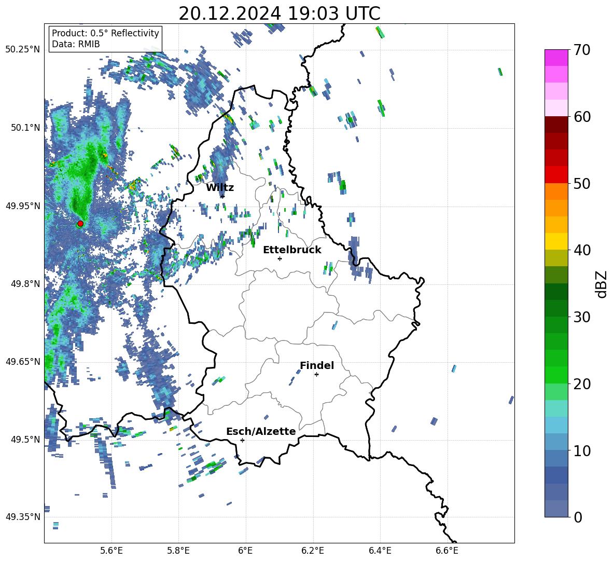Select the Findel city label
Screen dimensions: 614x561
pyautogui.click(x=317, y=365)
